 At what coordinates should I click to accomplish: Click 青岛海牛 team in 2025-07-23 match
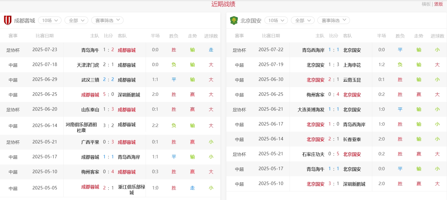coord(90,50)
